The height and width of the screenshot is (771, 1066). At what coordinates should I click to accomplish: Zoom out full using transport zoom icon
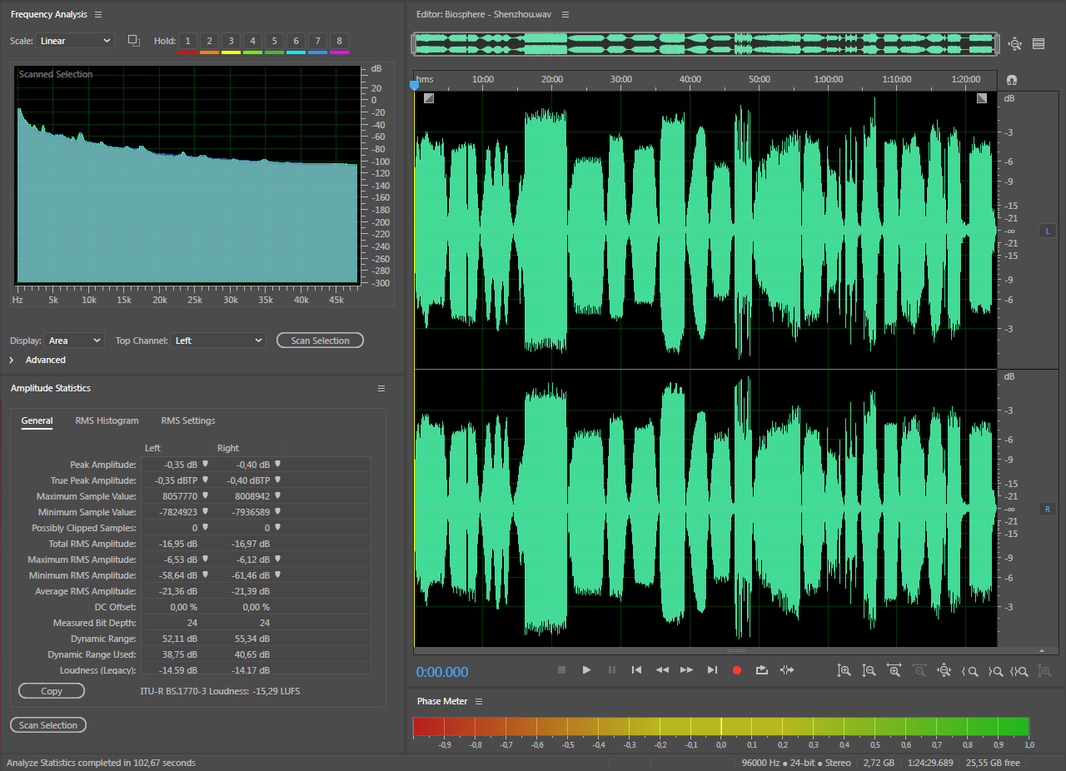(944, 670)
